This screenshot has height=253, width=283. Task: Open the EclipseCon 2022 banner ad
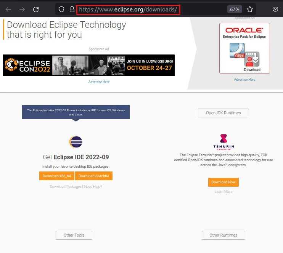[x=89, y=65]
